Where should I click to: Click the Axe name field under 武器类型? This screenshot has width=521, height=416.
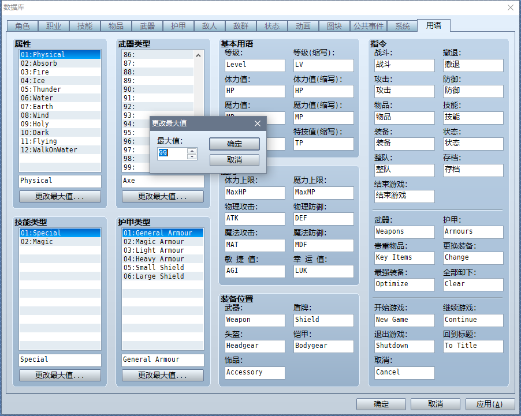[x=162, y=181]
